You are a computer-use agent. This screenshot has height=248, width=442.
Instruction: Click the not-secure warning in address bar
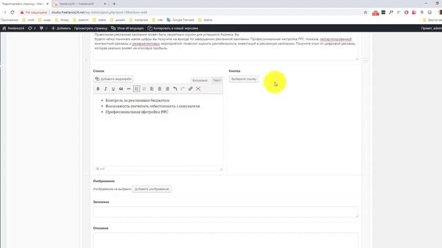point(34,12)
